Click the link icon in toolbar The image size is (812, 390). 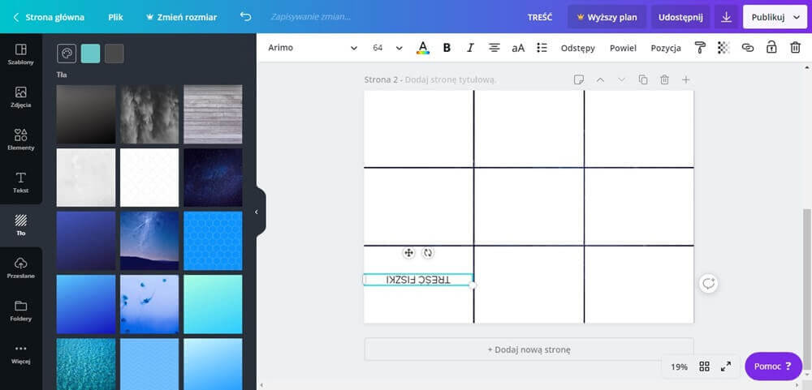point(748,48)
